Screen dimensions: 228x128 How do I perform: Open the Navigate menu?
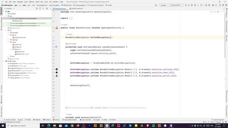click(x=20, y=2)
